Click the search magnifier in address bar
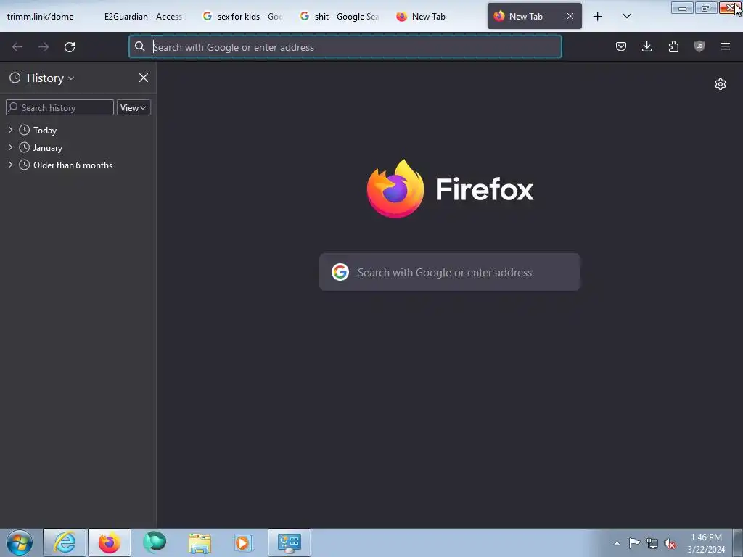The width and height of the screenshot is (743, 557). pyautogui.click(x=140, y=46)
